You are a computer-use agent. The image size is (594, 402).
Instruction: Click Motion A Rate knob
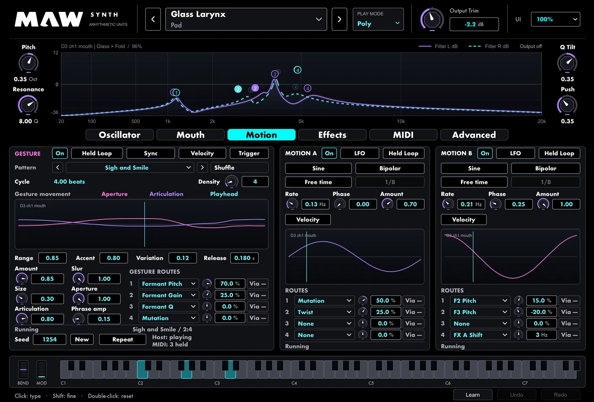[292, 204]
